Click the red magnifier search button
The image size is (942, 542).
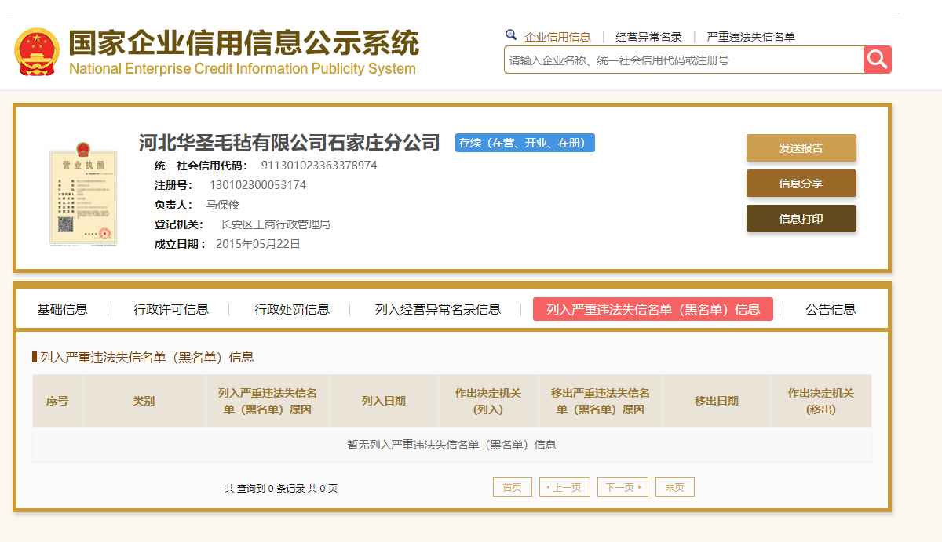point(878,60)
